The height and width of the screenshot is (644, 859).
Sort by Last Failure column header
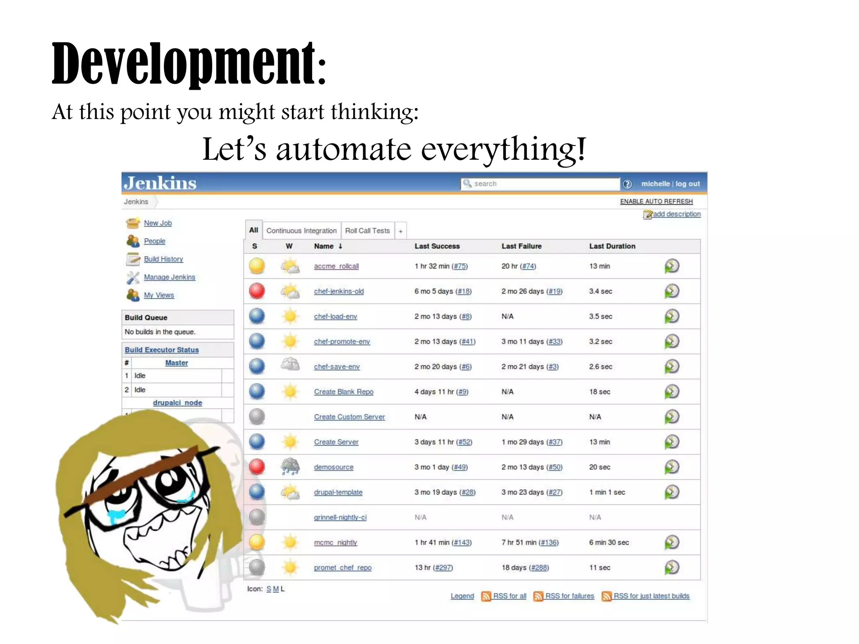click(x=521, y=246)
